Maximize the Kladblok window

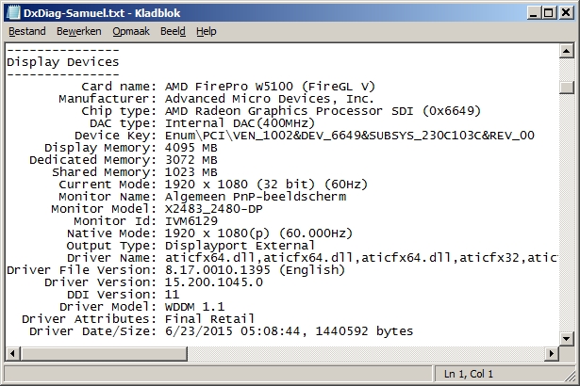[549, 13]
